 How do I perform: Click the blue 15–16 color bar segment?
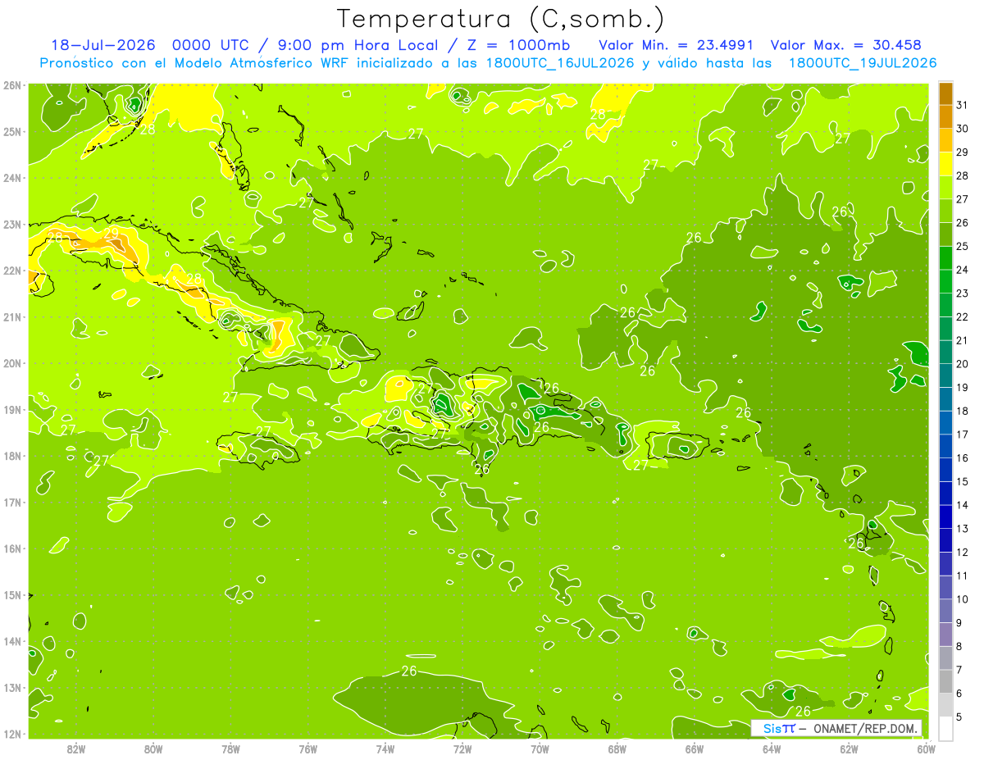(945, 469)
